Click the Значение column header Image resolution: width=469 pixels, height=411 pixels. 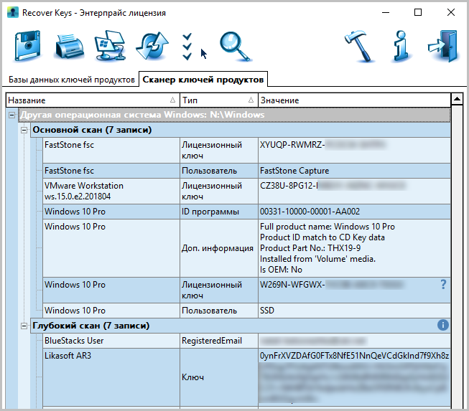point(354,100)
